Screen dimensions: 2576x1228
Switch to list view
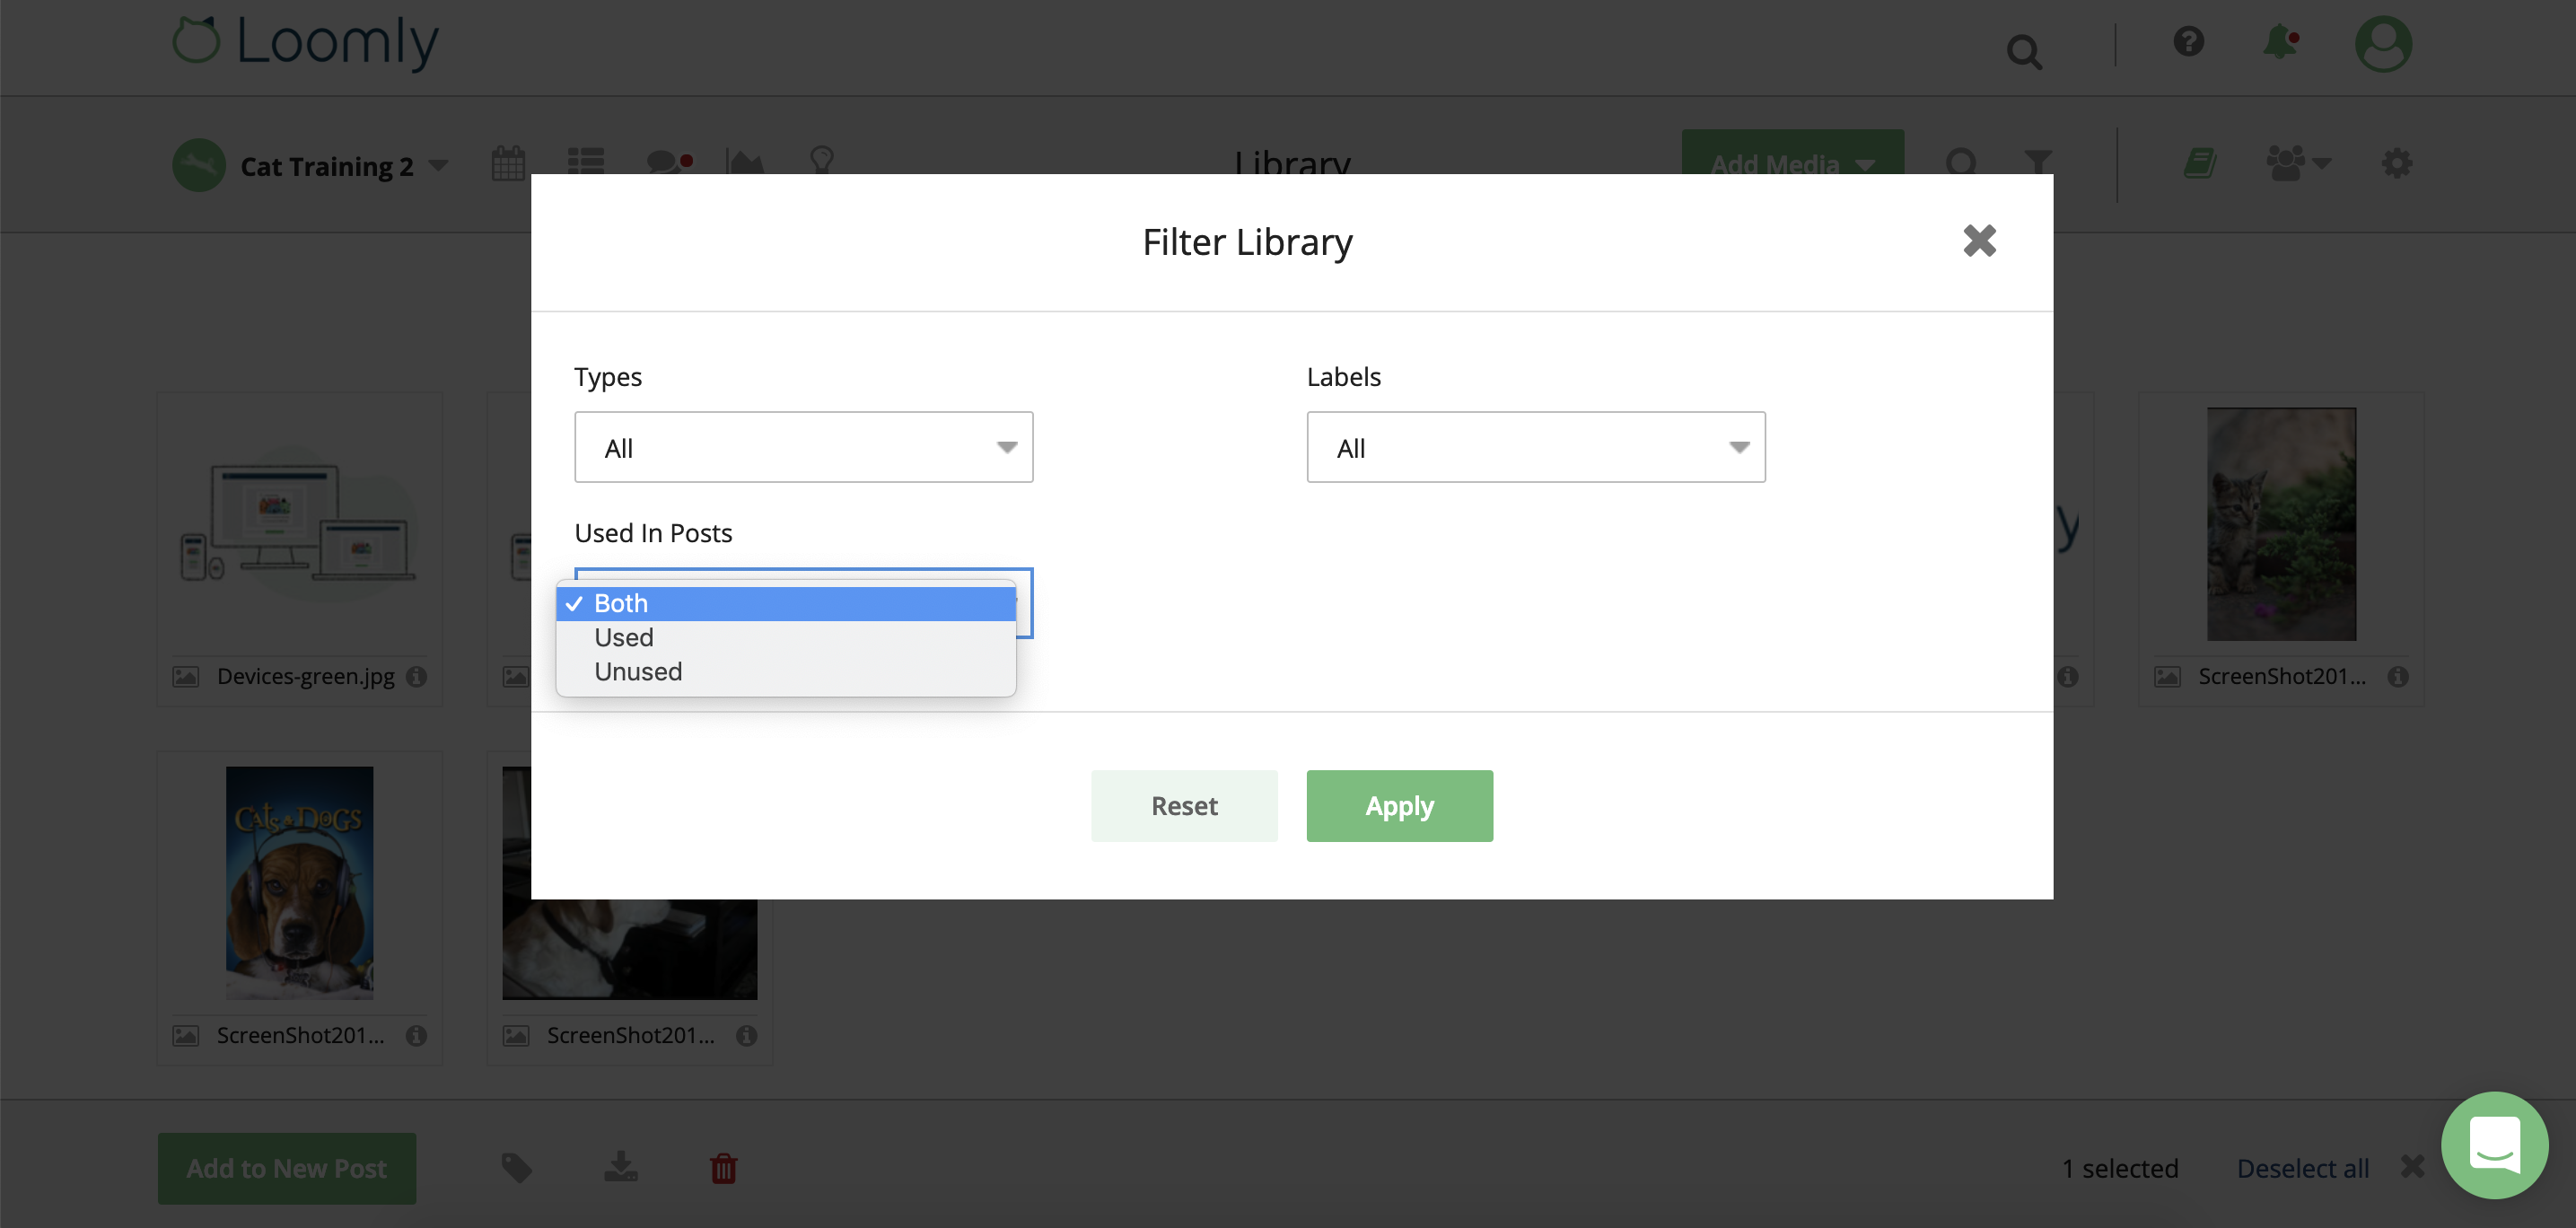(584, 163)
